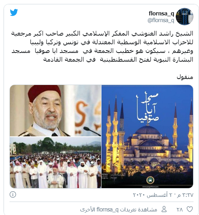The width and height of the screenshot is (199, 215).
Task: Click the Arabic calligraphy mosque title in poster
Action: tap(148, 108)
